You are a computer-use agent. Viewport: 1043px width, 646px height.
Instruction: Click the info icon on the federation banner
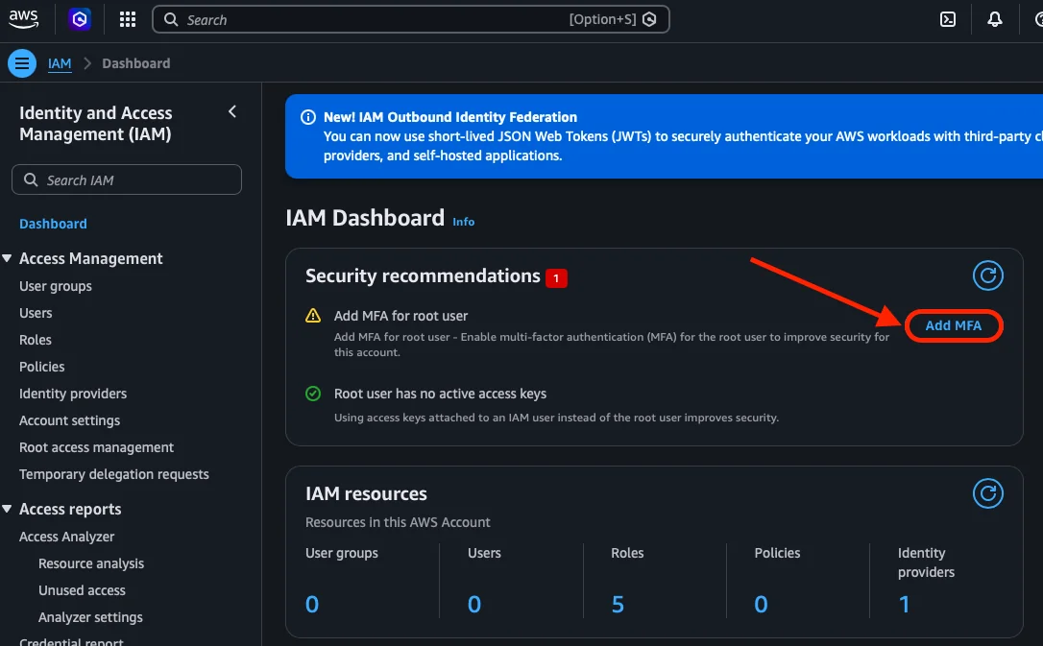[307, 117]
